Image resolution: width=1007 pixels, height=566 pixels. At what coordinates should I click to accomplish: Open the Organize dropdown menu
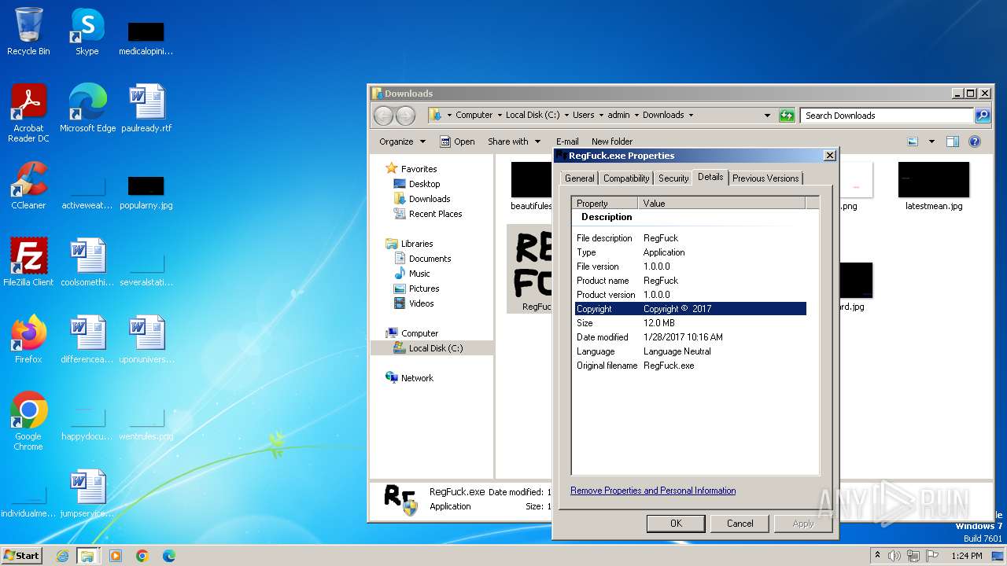[402, 141]
